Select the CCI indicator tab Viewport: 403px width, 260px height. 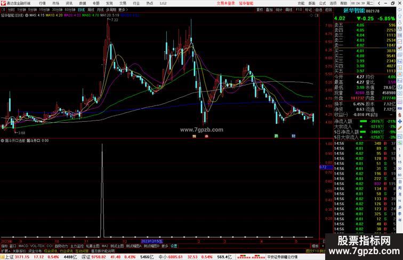point(50,246)
